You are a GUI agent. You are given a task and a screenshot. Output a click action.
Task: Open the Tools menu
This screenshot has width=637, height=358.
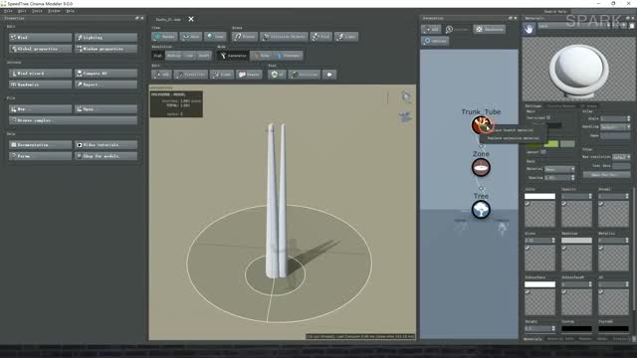37,11
